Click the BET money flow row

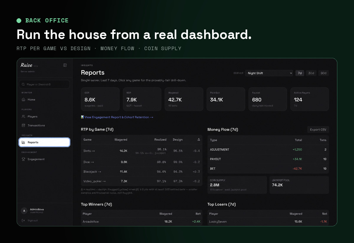pos(268,169)
